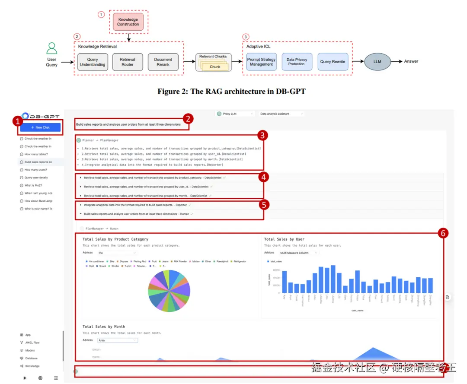Open the Advices dropdown showing Pie
Screen dimensions: 467x384
coord(117,253)
